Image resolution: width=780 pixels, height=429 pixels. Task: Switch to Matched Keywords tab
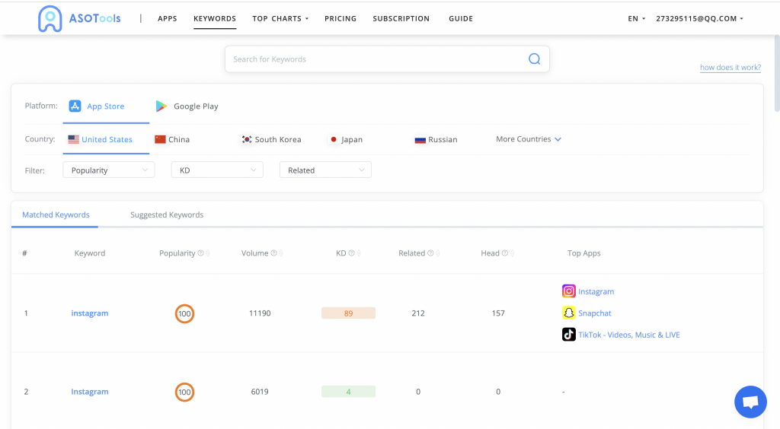tap(56, 214)
